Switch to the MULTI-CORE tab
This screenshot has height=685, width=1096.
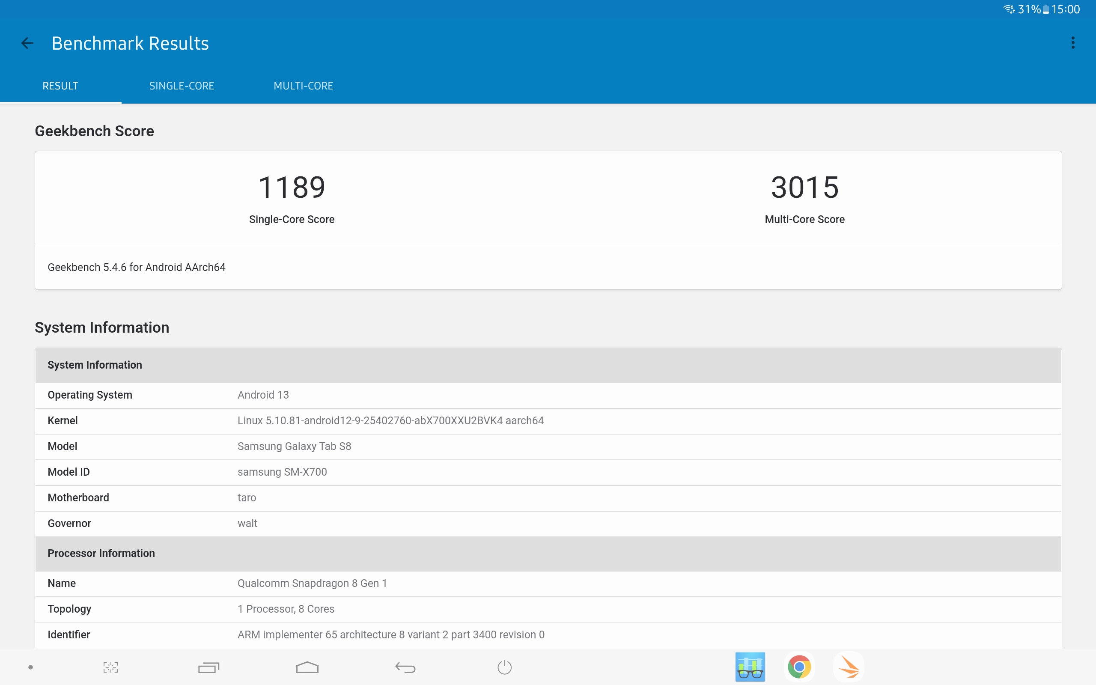[304, 86]
